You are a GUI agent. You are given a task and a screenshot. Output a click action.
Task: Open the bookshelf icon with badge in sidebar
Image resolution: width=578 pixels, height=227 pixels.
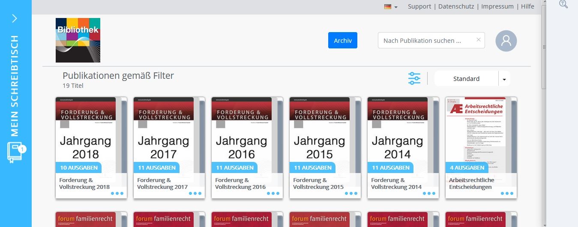pos(15,152)
